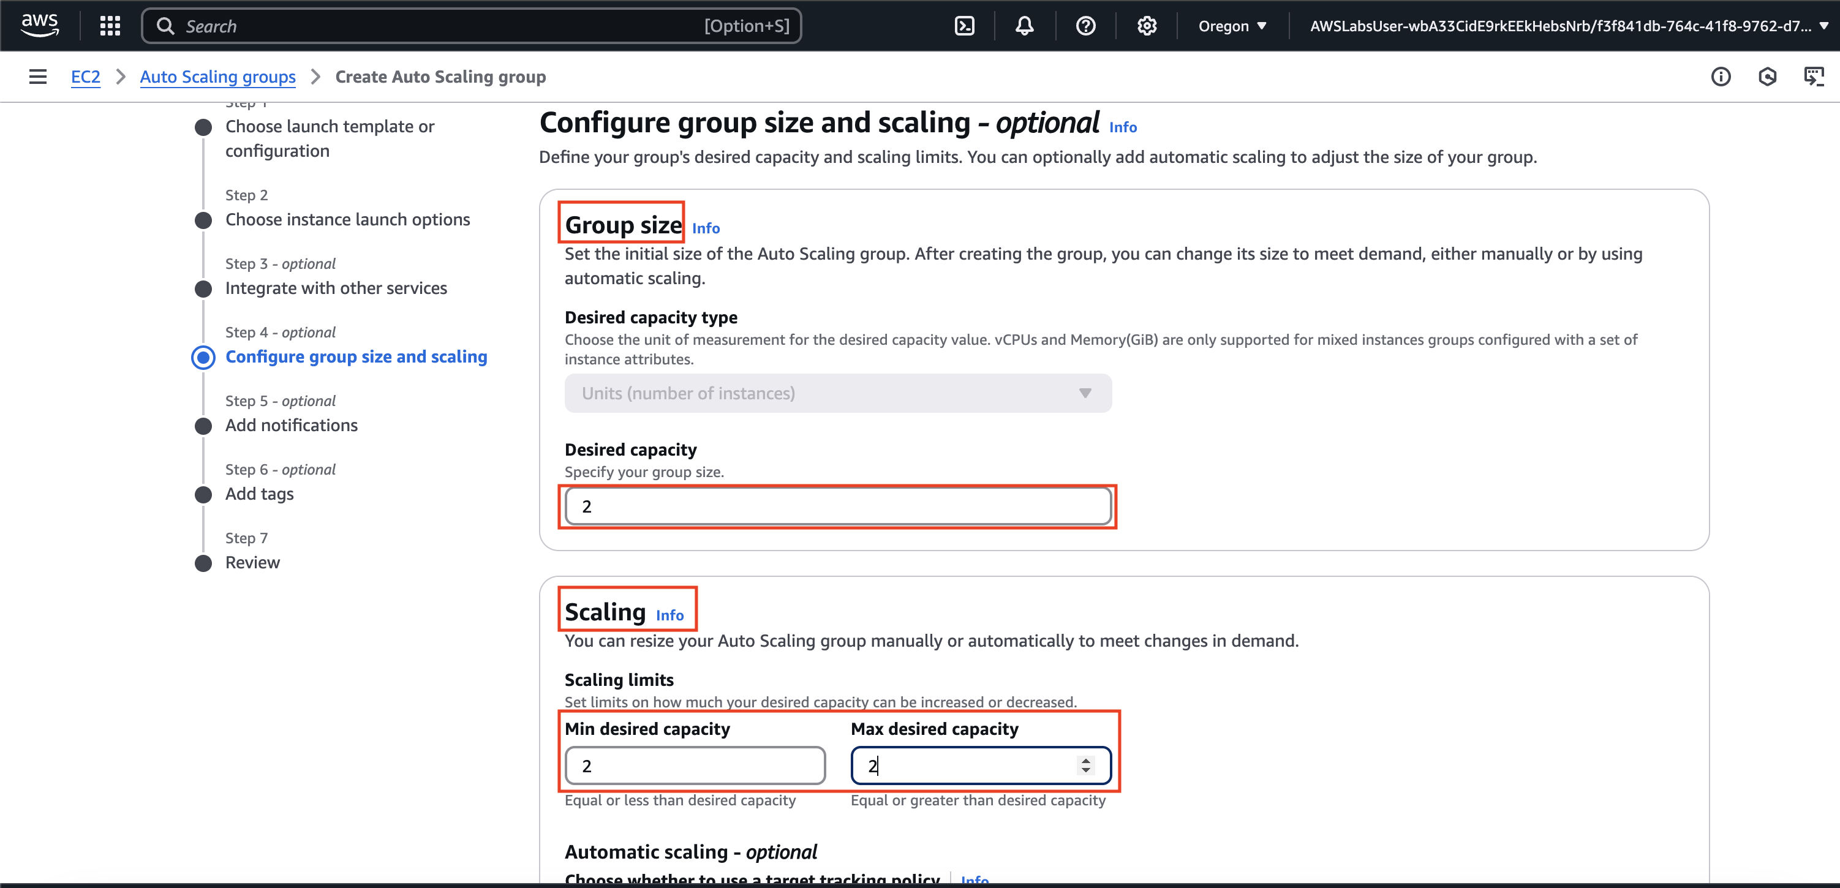1840x888 pixels.
Task: Go to Add notifications step
Action: 291,425
